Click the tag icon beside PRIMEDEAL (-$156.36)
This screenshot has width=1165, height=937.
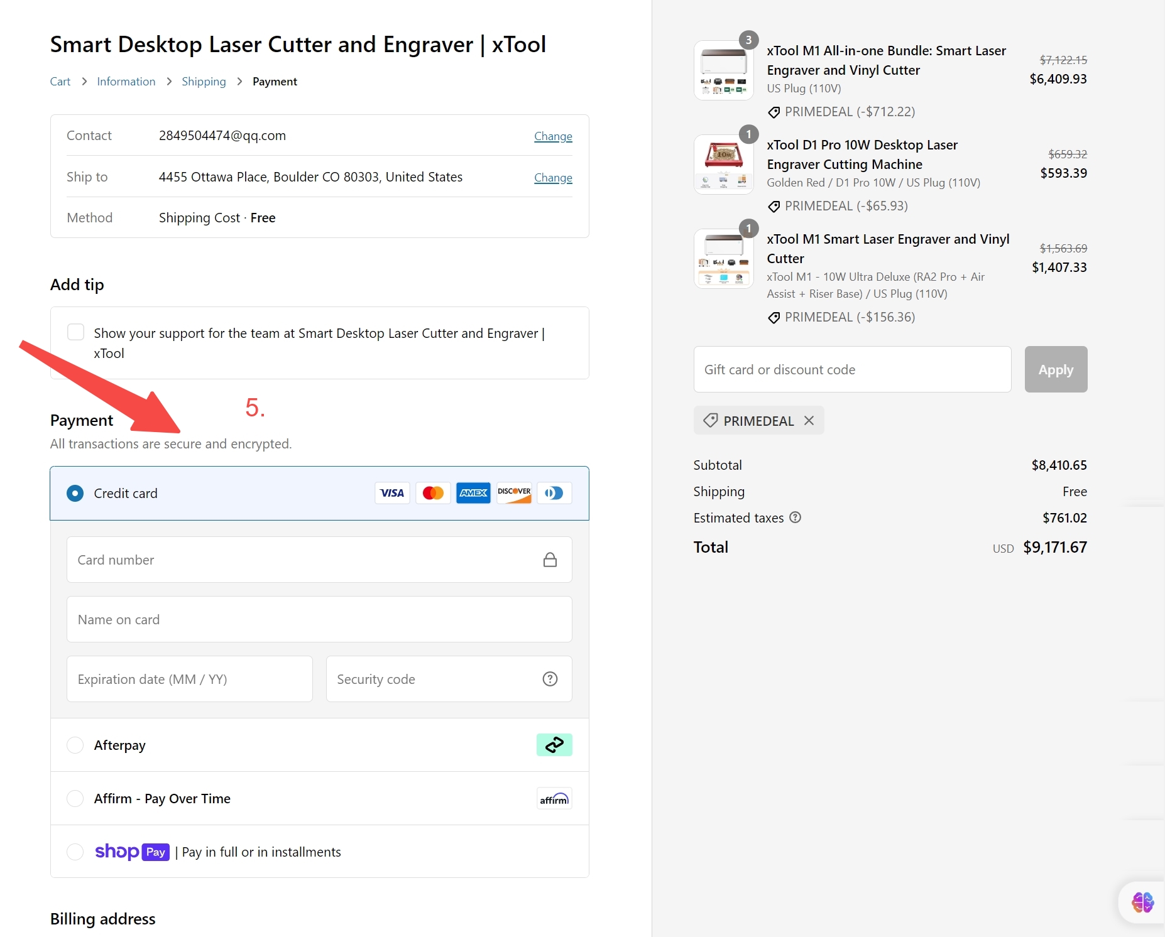click(774, 318)
